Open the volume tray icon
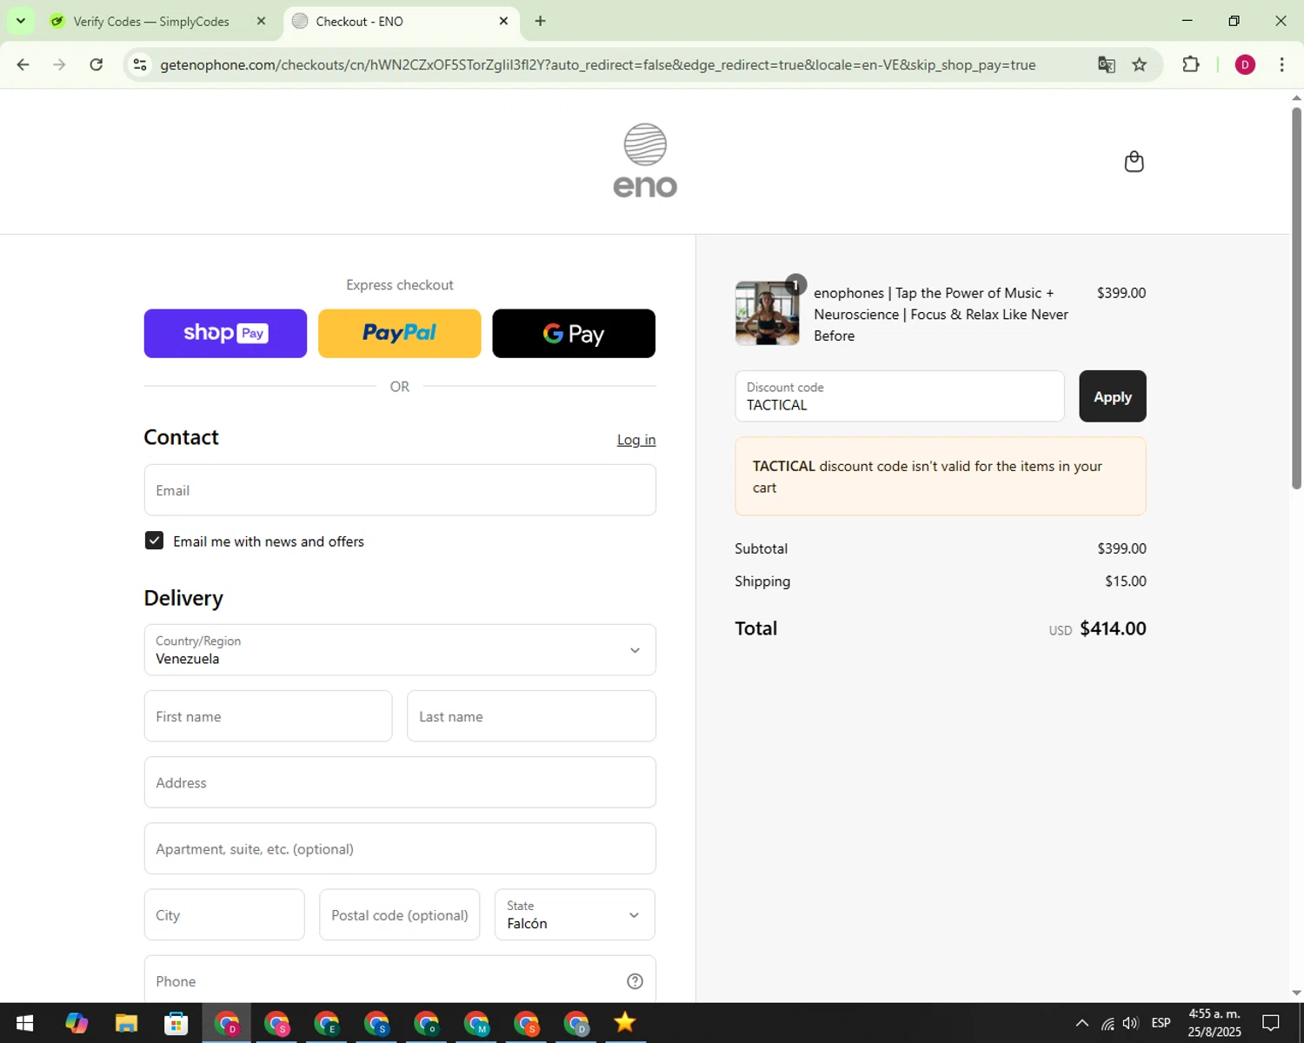Viewport: 1304px width, 1043px height. point(1130,1023)
